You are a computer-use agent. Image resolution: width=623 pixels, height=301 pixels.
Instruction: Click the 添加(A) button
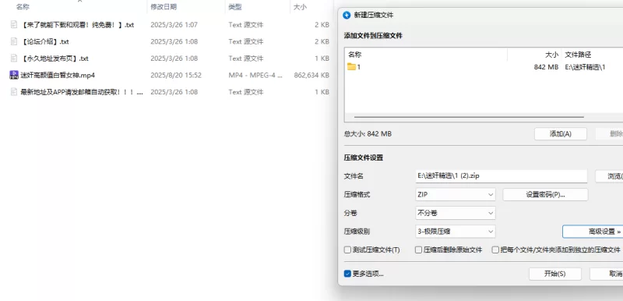coord(560,134)
